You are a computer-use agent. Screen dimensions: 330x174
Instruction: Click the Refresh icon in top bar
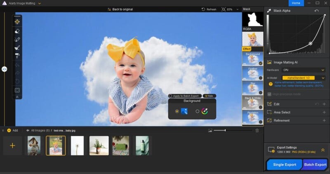pos(204,9)
